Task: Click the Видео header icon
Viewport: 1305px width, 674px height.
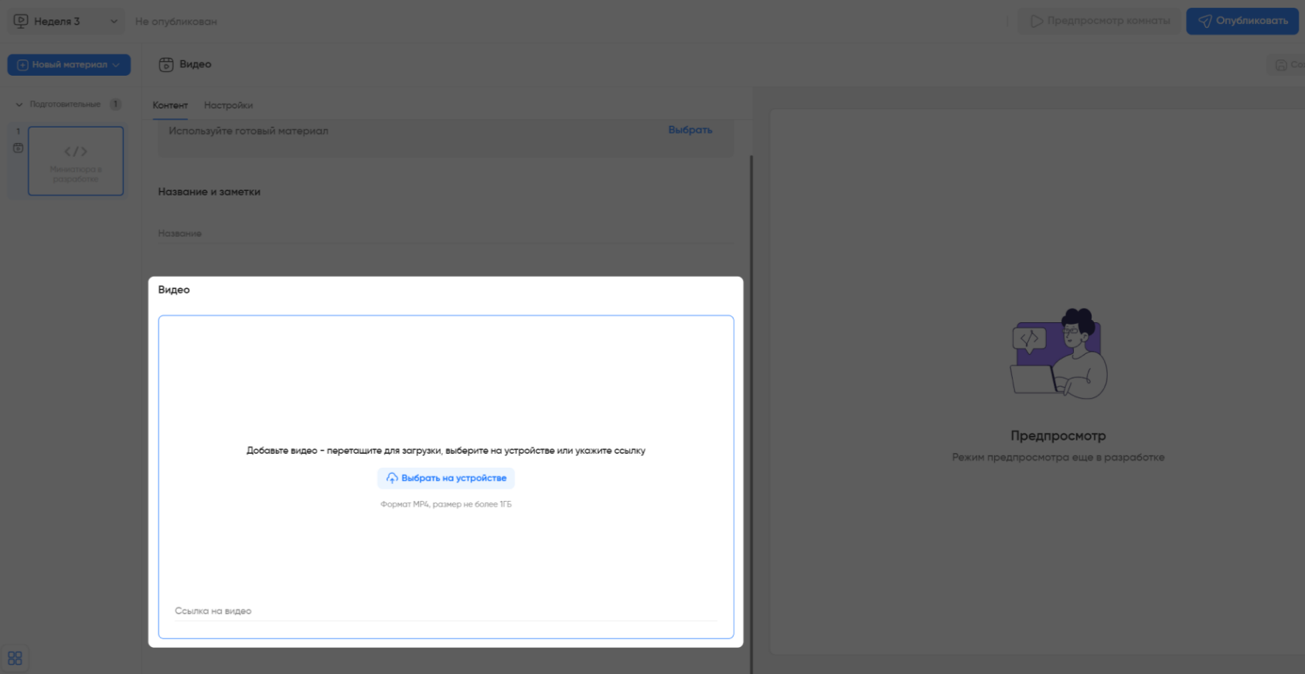Action: tap(166, 65)
